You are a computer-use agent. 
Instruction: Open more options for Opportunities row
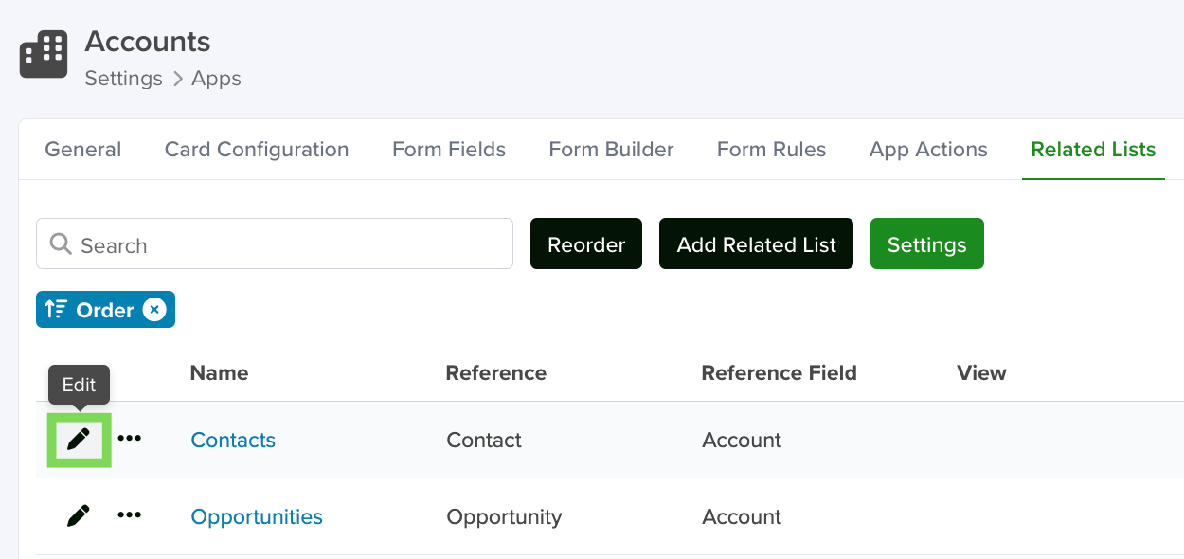pyautogui.click(x=130, y=514)
